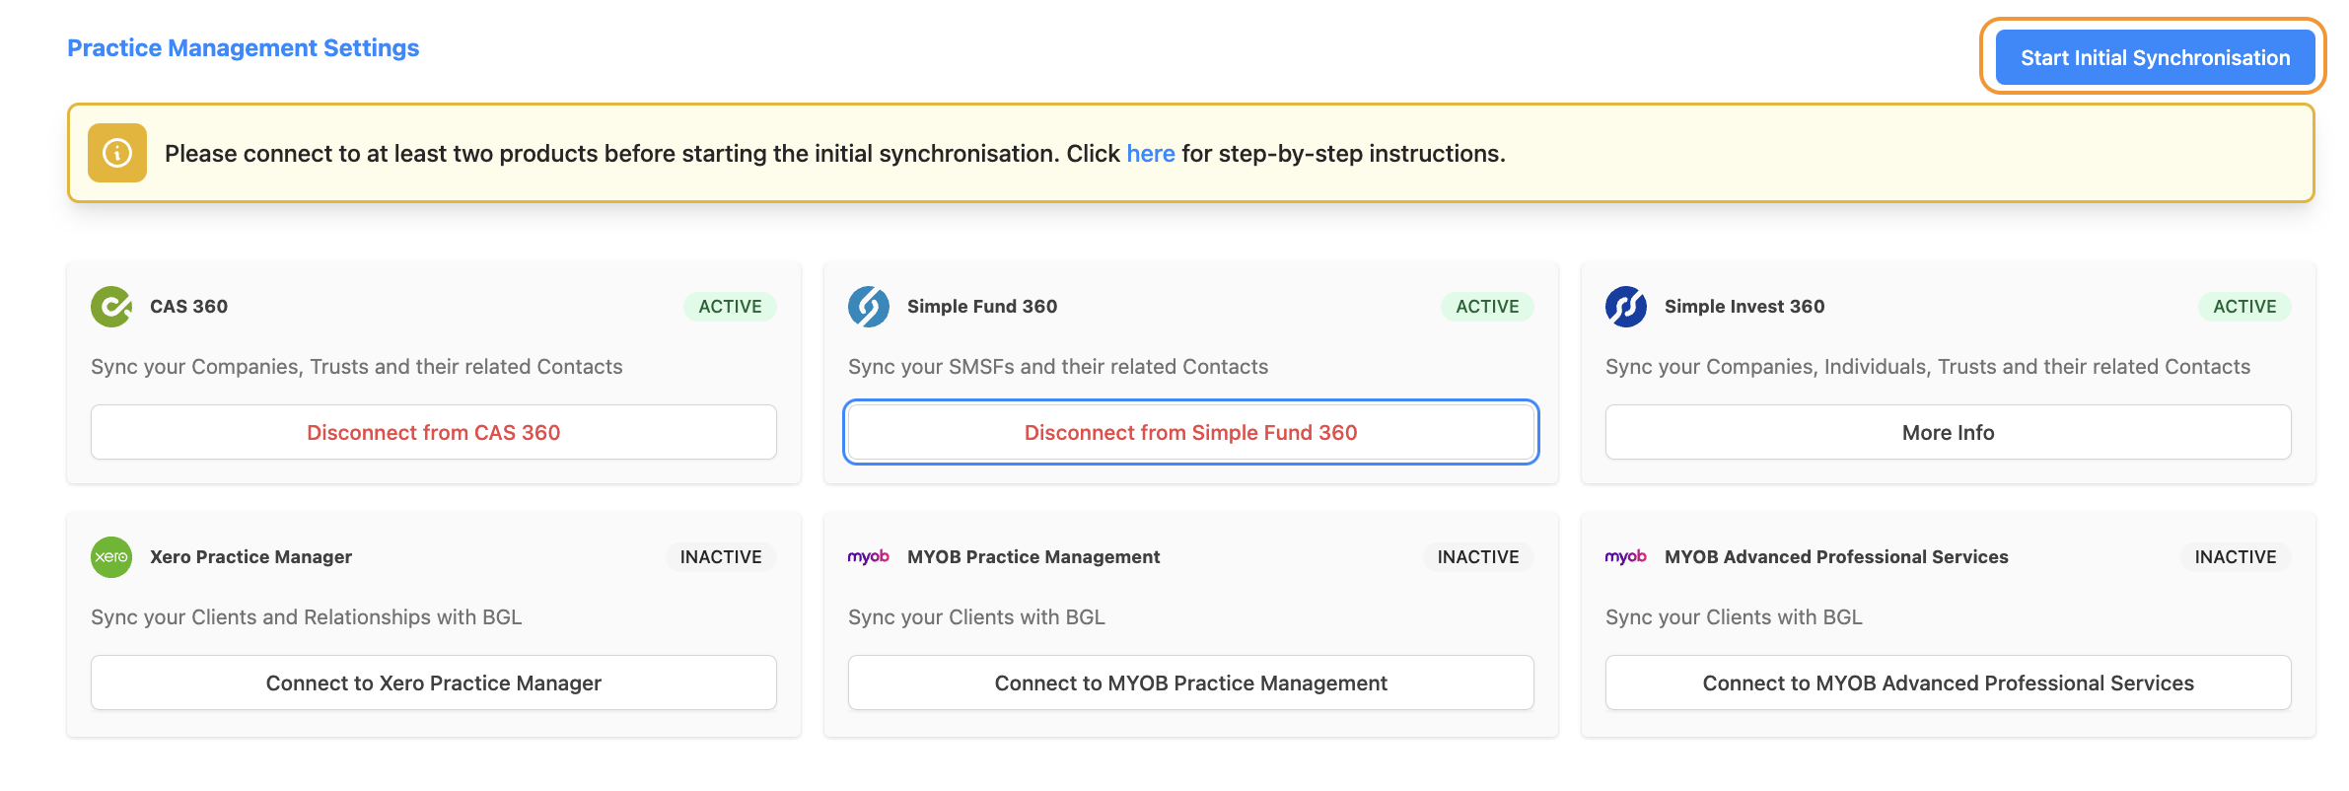
Task: Disconnect from CAS 360
Action: tap(434, 432)
